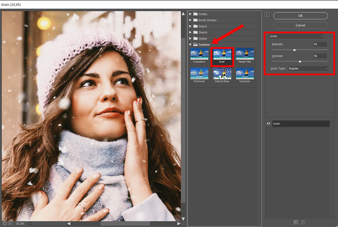Select the Grain effect layer row

pyautogui.click(x=301, y=124)
